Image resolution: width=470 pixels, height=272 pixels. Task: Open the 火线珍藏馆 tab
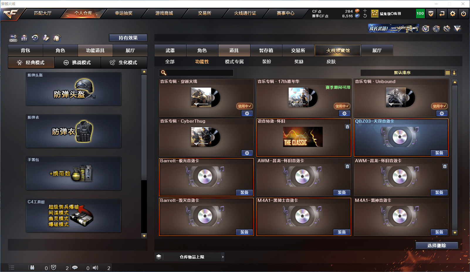point(338,50)
